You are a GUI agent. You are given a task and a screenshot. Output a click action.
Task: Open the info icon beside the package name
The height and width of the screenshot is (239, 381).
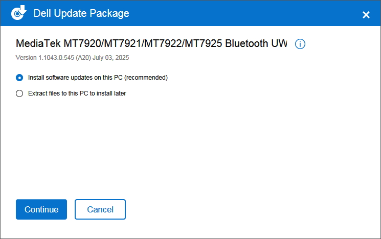pyautogui.click(x=300, y=44)
